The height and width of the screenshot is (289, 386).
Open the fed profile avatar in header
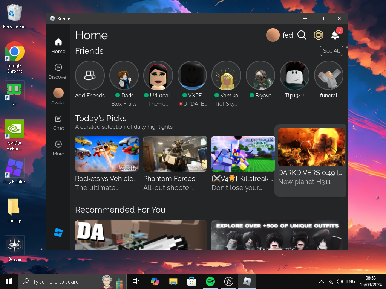pyautogui.click(x=273, y=35)
